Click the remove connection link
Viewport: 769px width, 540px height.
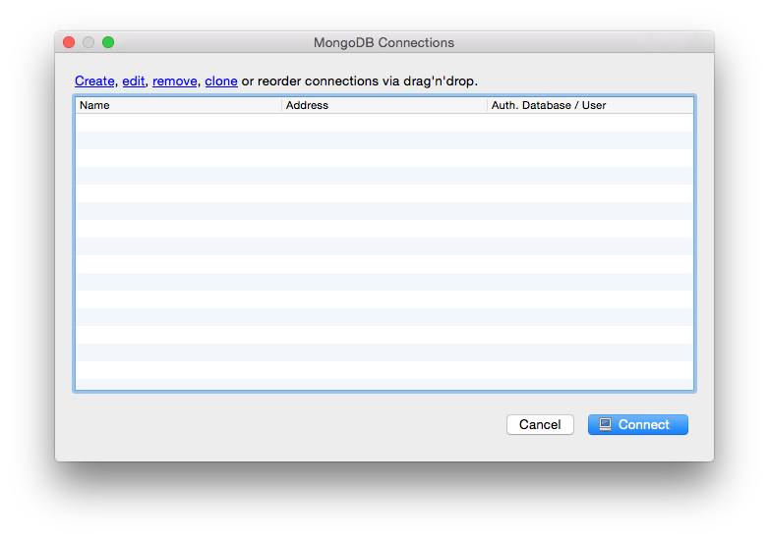click(x=174, y=81)
